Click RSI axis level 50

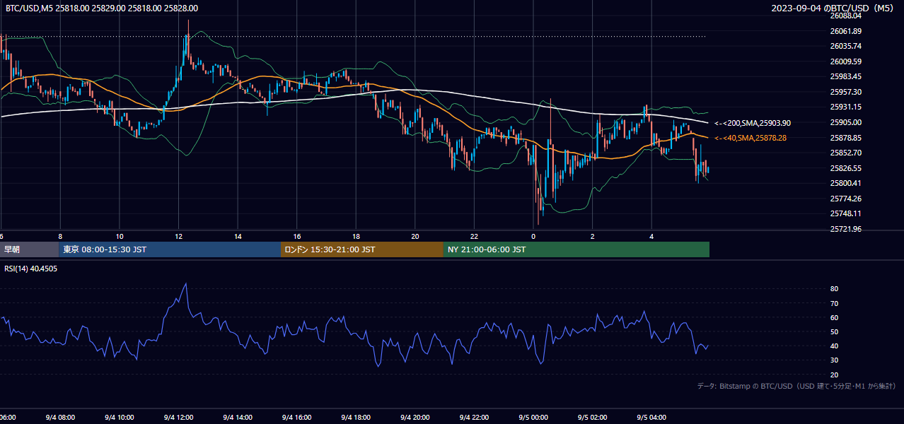click(x=835, y=331)
